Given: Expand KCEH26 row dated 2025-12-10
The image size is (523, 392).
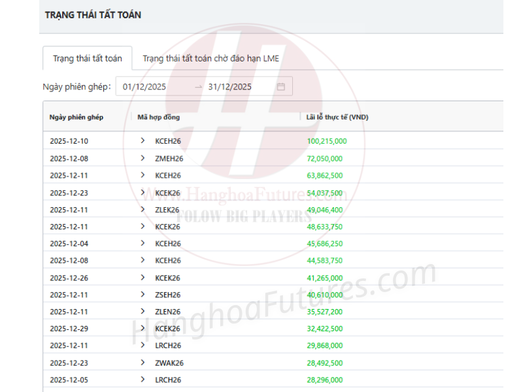Looking at the screenshot, I should [x=143, y=141].
